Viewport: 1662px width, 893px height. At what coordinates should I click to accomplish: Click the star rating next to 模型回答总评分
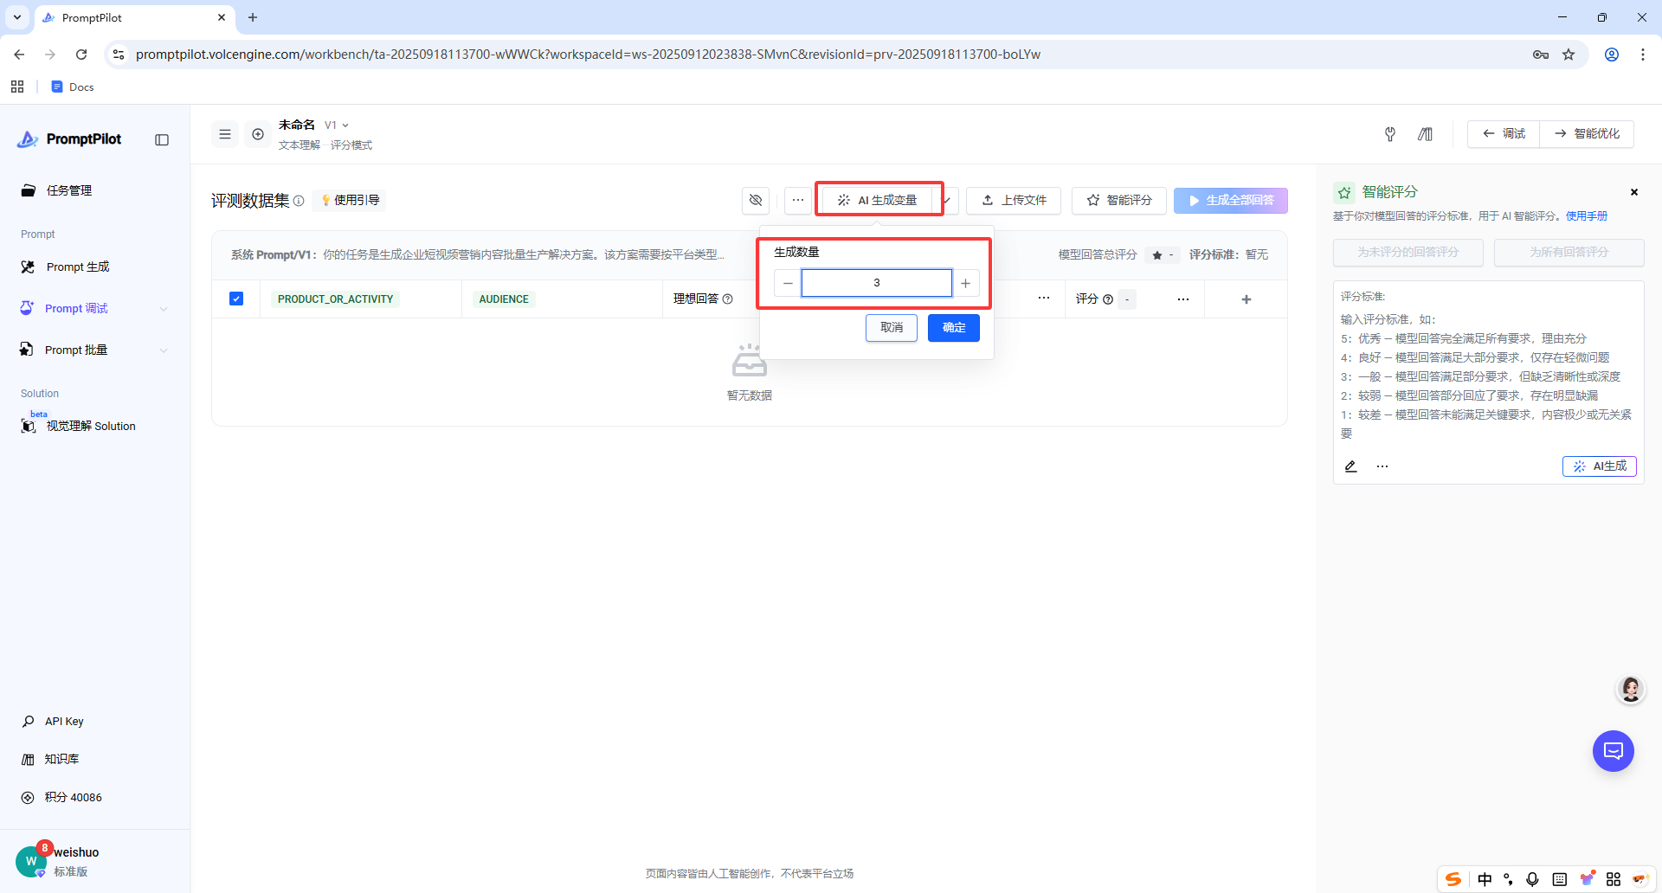(x=1163, y=255)
